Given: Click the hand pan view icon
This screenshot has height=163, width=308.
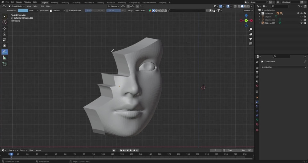Looking at the screenshot, I should tap(251, 34).
